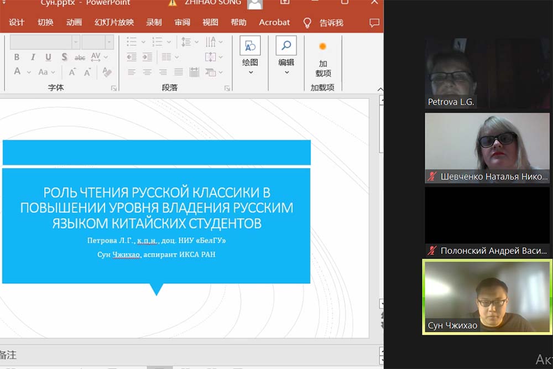Viewport: 553px width, 369px height.
Task: Click the comments speech bubble icon
Action: pos(374,23)
